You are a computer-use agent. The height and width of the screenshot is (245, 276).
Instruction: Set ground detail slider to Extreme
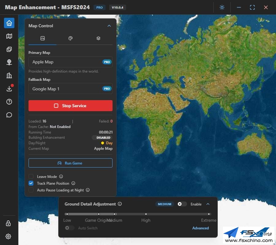209,214
